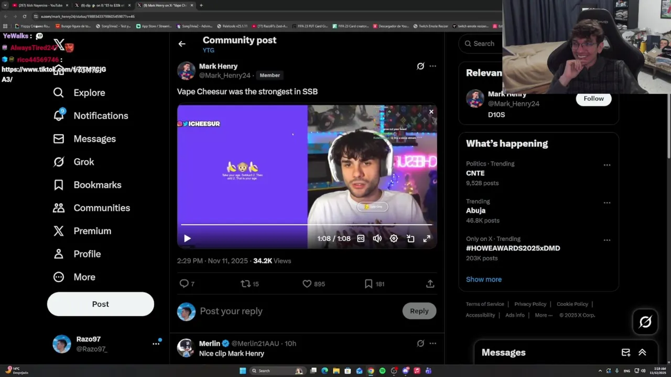The height and width of the screenshot is (377, 671).
Task: Like the post with 895 likes
Action: [x=313, y=284]
